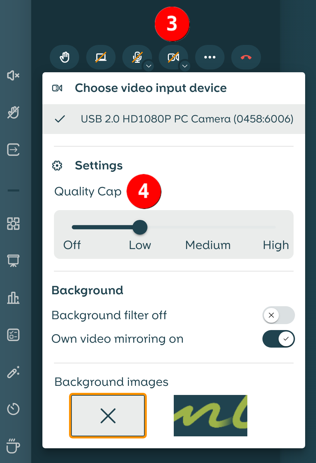The width and height of the screenshot is (316, 463).
Task: Click the Off quality cap label
Action: 72,245
